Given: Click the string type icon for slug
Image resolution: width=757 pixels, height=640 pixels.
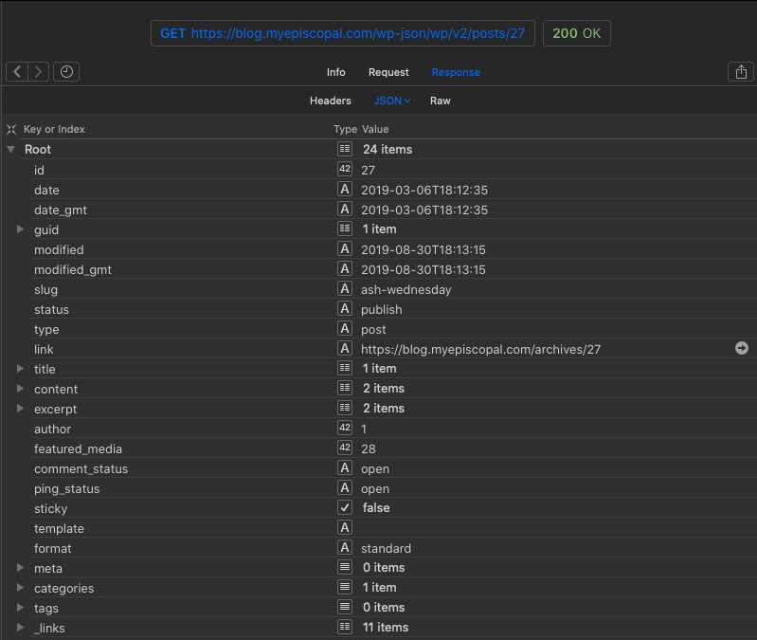Looking at the screenshot, I should pyautogui.click(x=345, y=289).
